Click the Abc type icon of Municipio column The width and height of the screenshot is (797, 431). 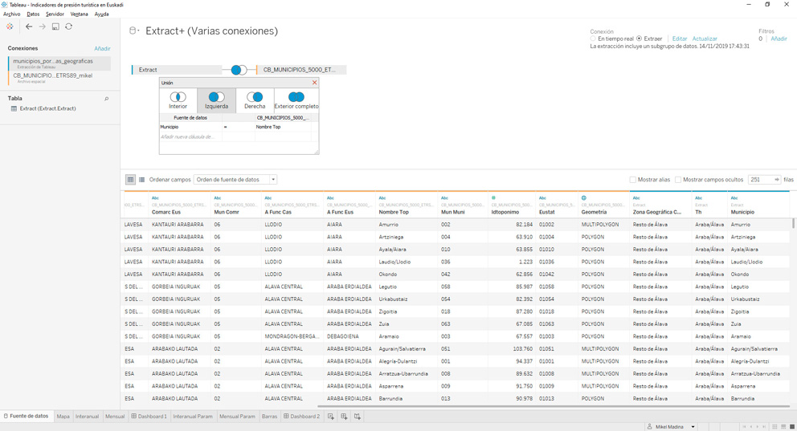click(x=734, y=198)
